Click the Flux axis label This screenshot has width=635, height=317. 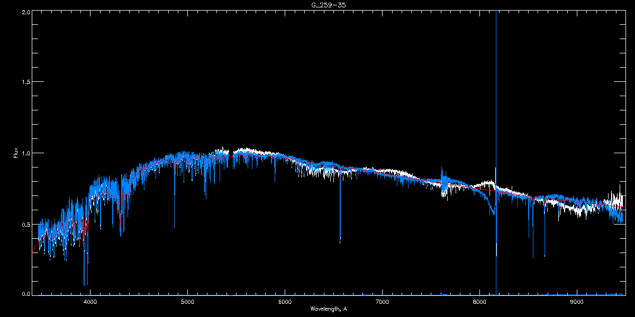15,153
